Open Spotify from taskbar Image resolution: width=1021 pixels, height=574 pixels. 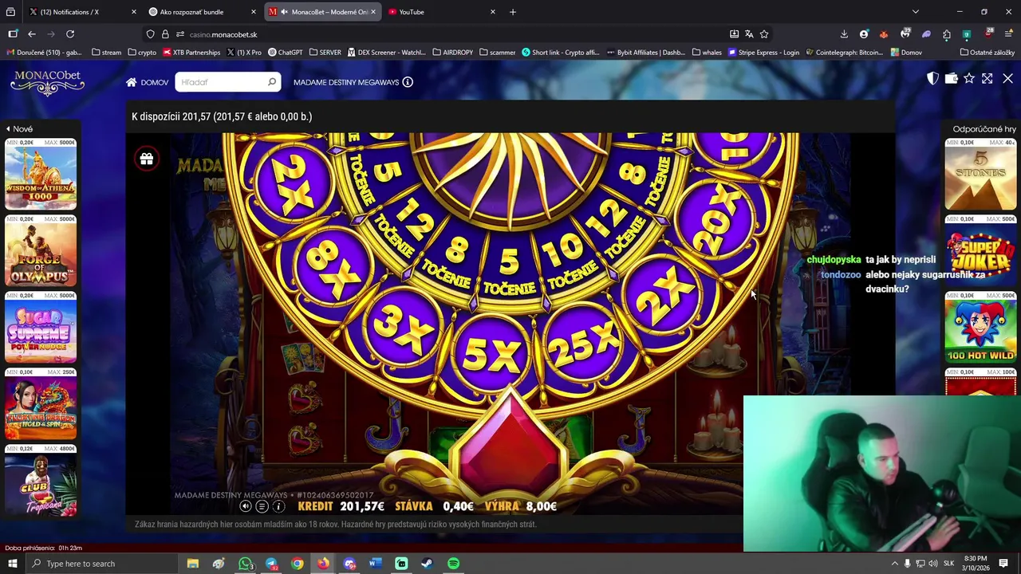click(x=453, y=564)
